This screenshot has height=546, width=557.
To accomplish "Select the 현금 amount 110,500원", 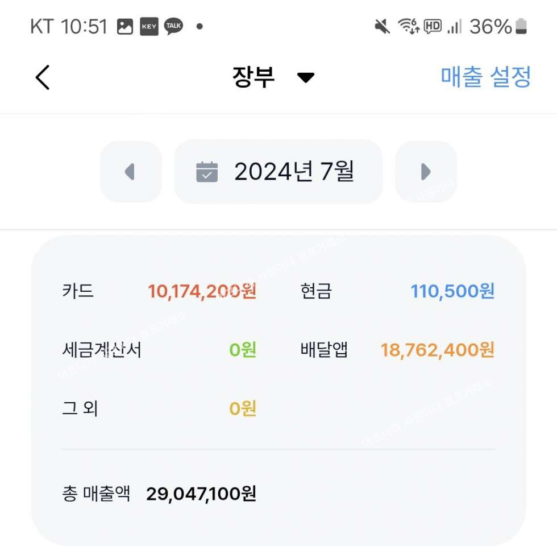I will pyautogui.click(x=452, y=291).
